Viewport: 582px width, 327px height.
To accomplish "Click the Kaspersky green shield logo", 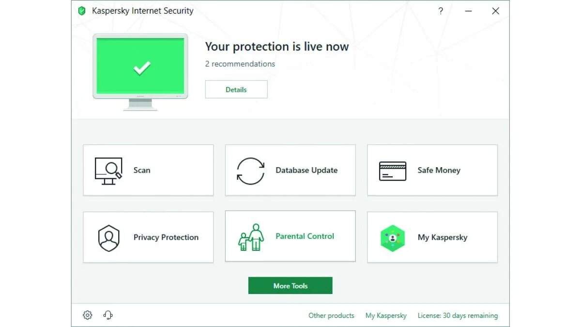I will pyautogui.click(x=82, y=11).
